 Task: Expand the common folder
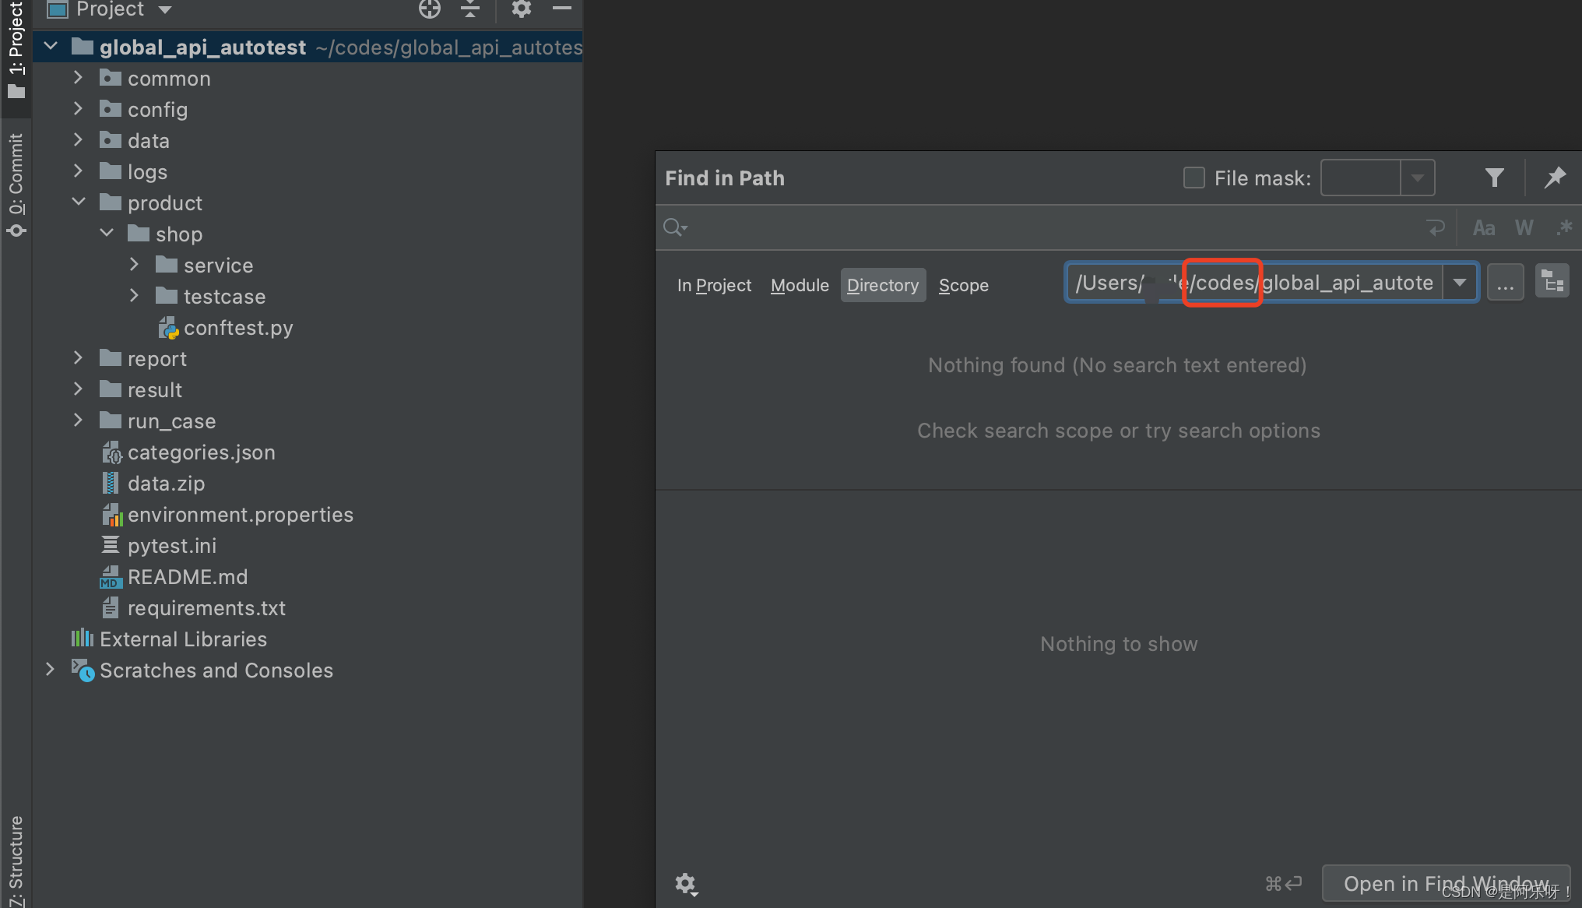click(x=78, y=79)
